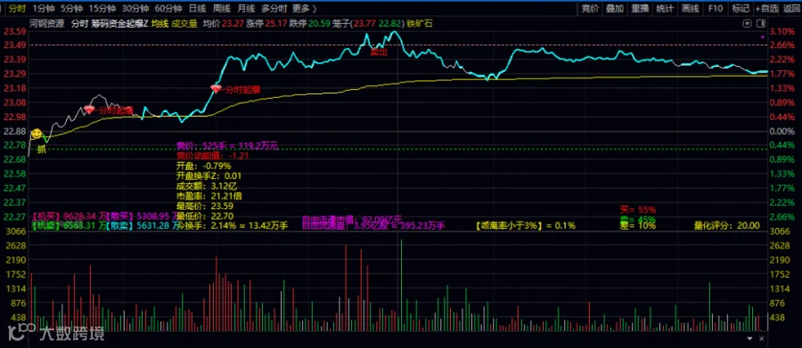Click the 买= 55% ratio label

coord(638,209)
